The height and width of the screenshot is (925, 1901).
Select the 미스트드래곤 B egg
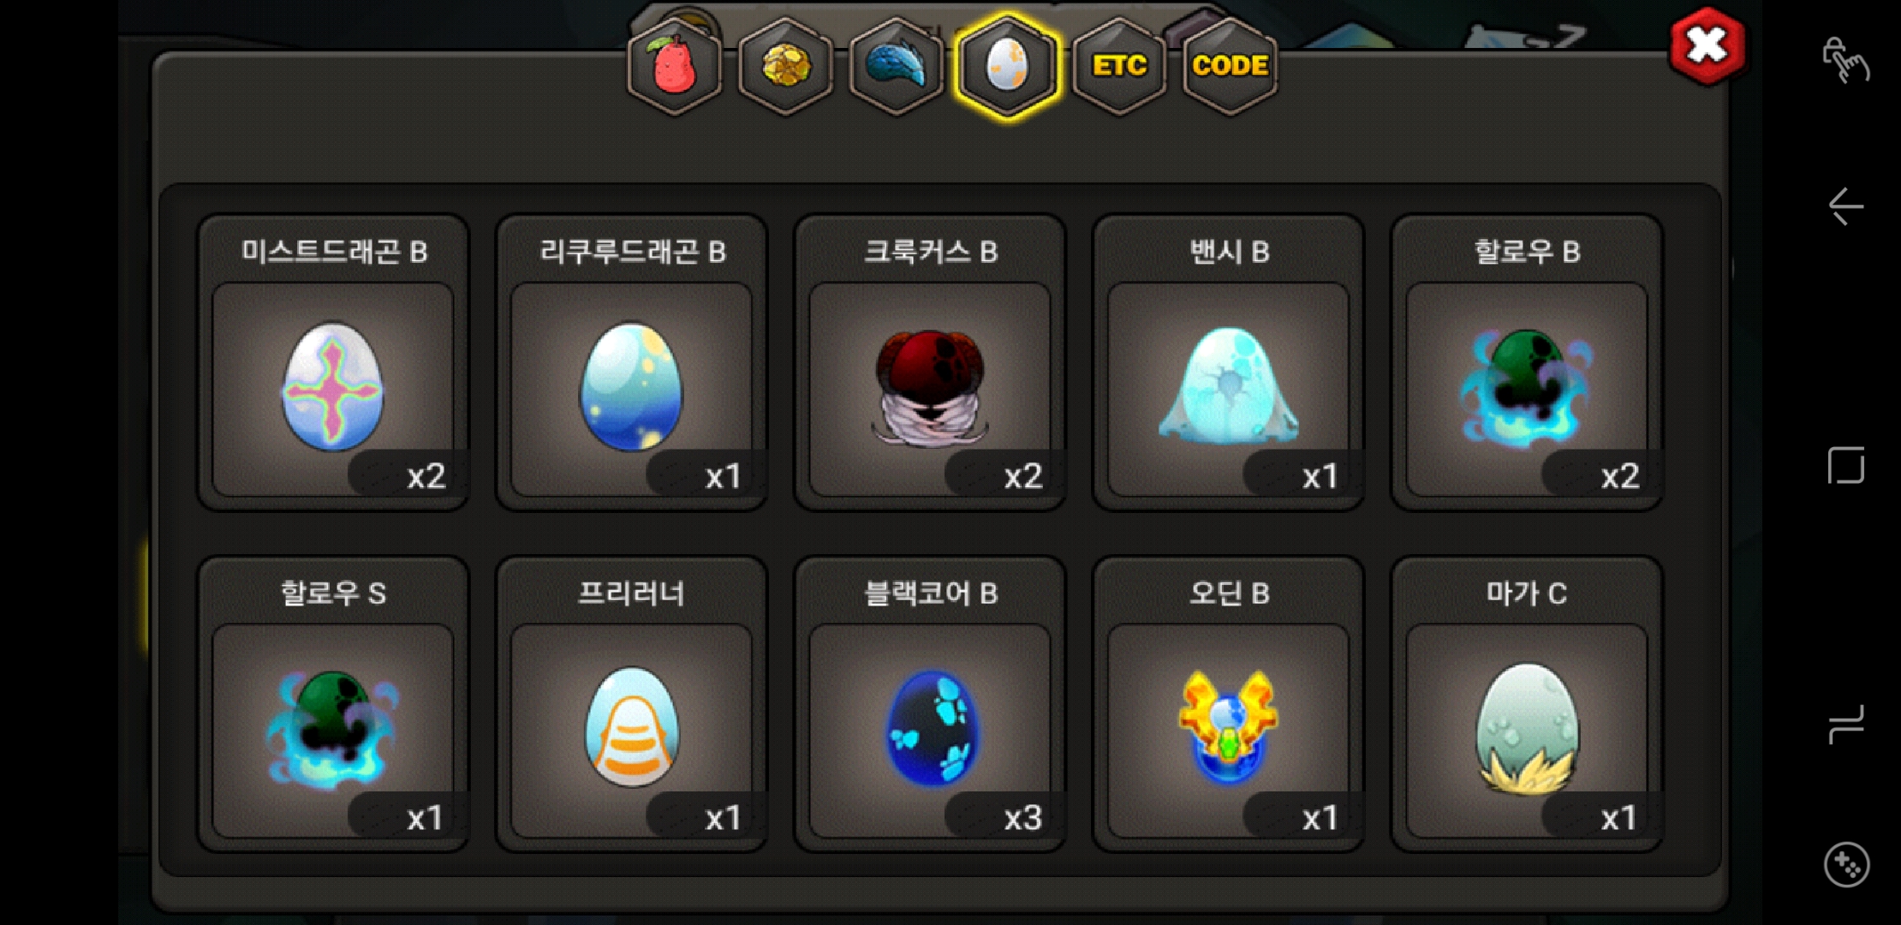point(333,363)
